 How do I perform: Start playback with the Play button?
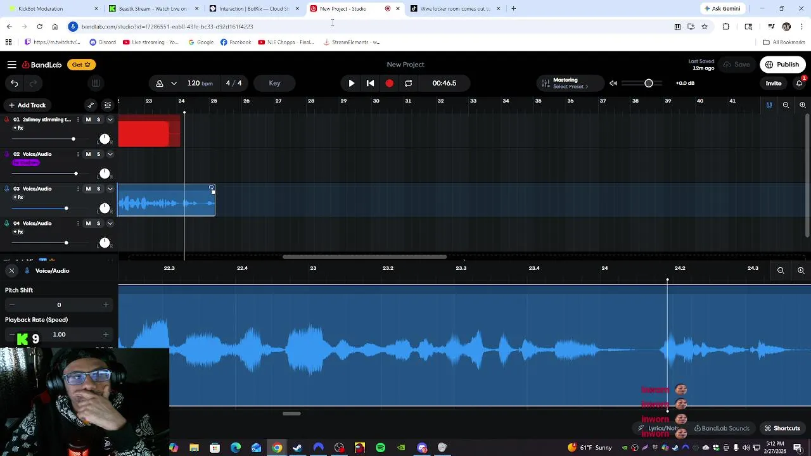tap(352, 83)
